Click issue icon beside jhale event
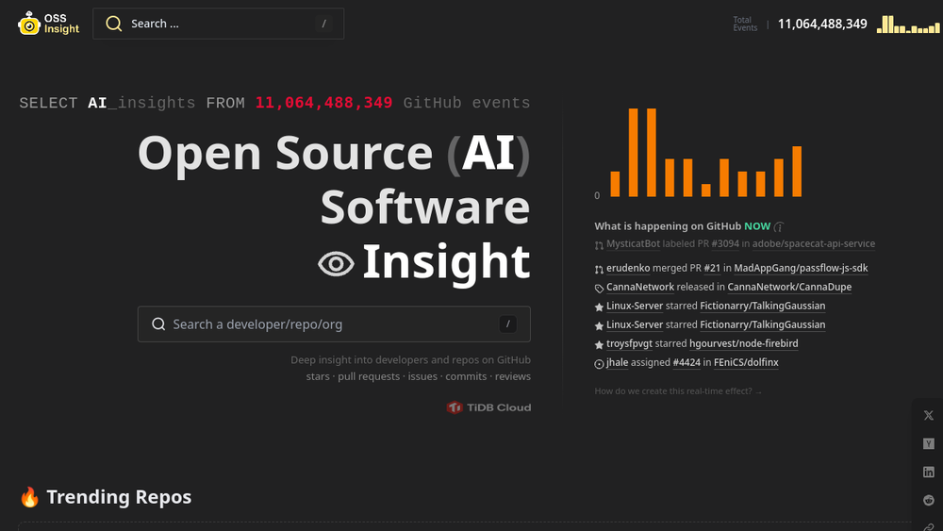The height and width of the screenshot is (531, 943). point(599,364)
